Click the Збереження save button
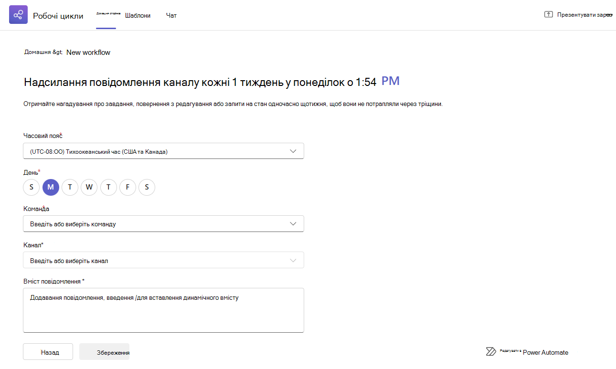 click(105, 352)
